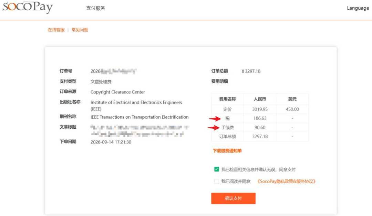Viewport: 372px width, 216px height.
Task: Click the 人民币 column header
Action: click(x=260, y=99)
